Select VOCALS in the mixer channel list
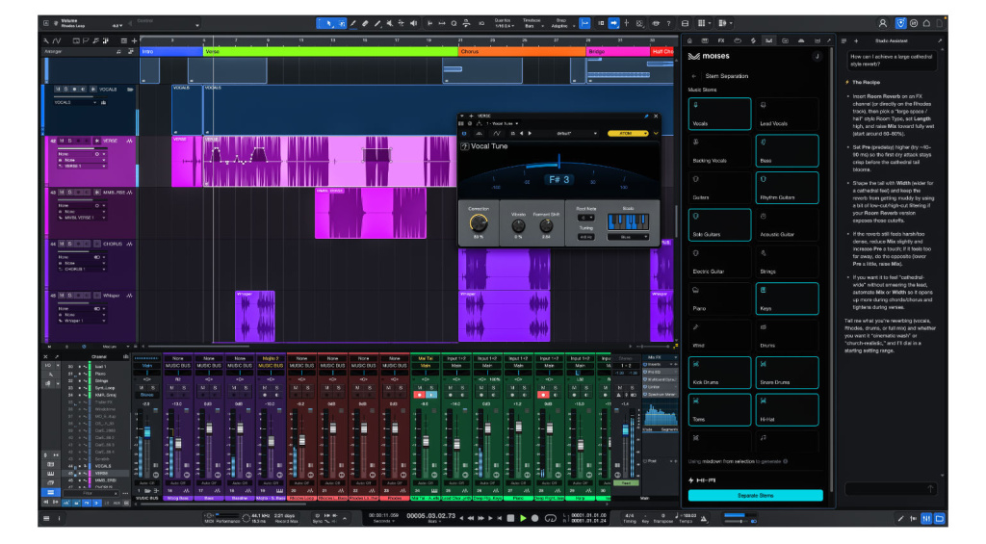Image resolution: width=986 pixels, height=544 pixels. click(102, 466)
